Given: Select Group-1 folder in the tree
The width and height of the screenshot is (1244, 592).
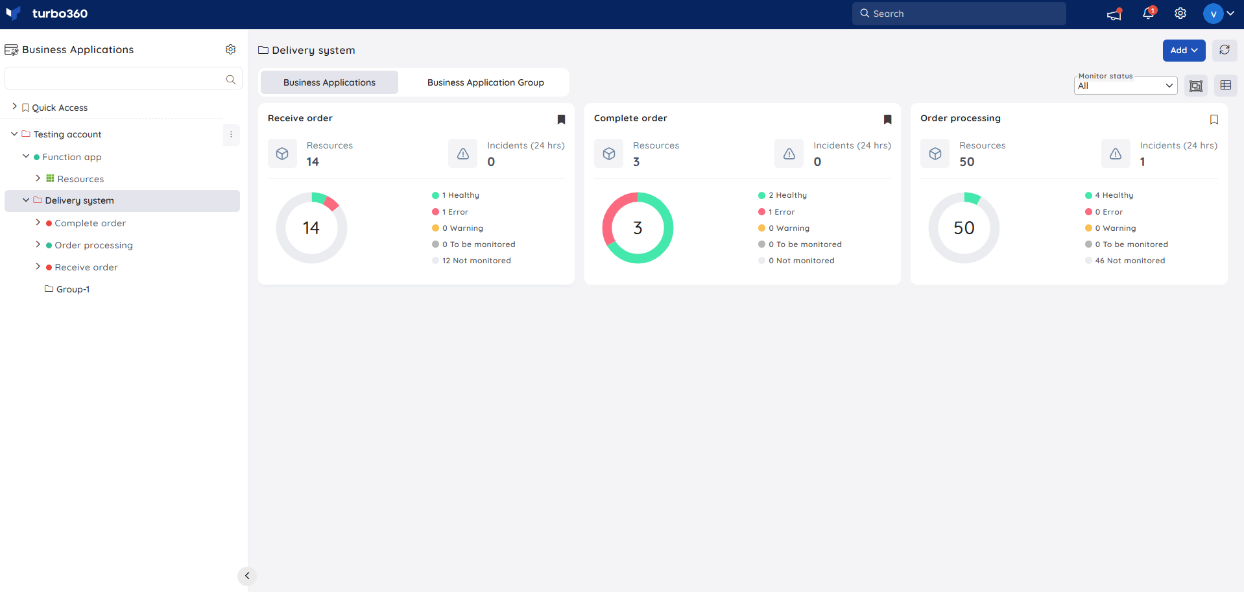Looking at the screenshot, I should 67,289.
